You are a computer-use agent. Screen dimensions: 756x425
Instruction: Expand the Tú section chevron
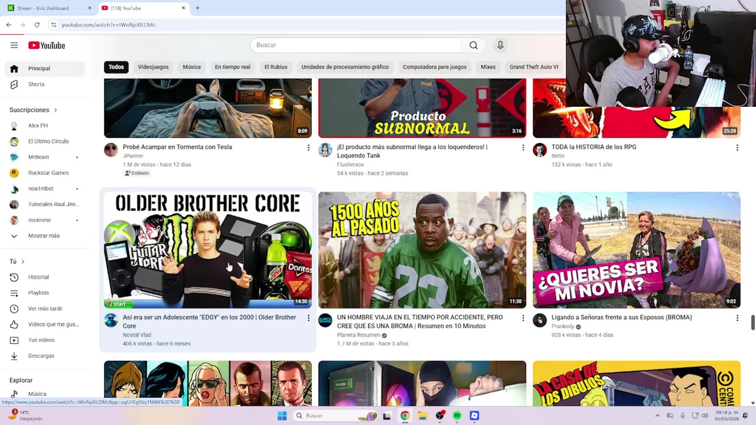click(x=23, y=261)
